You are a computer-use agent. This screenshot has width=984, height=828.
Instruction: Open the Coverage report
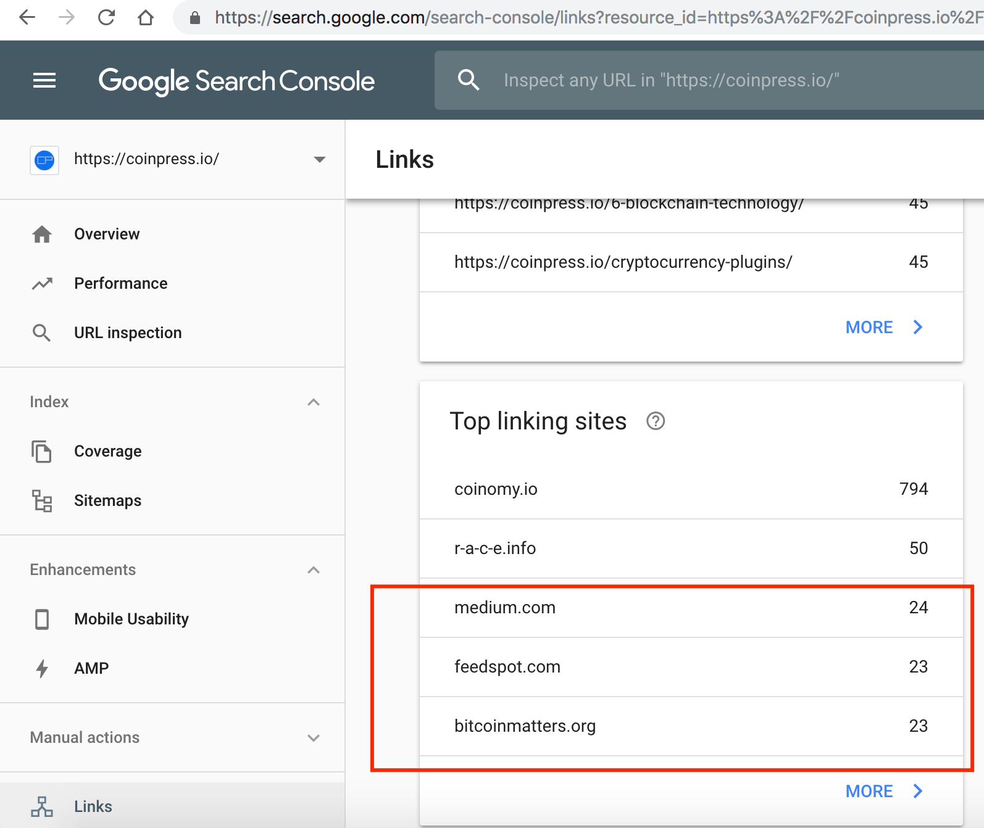(172, 452)
